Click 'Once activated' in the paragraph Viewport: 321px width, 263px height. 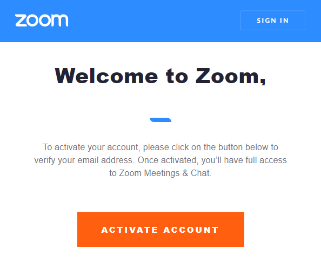tap(167, 160)
